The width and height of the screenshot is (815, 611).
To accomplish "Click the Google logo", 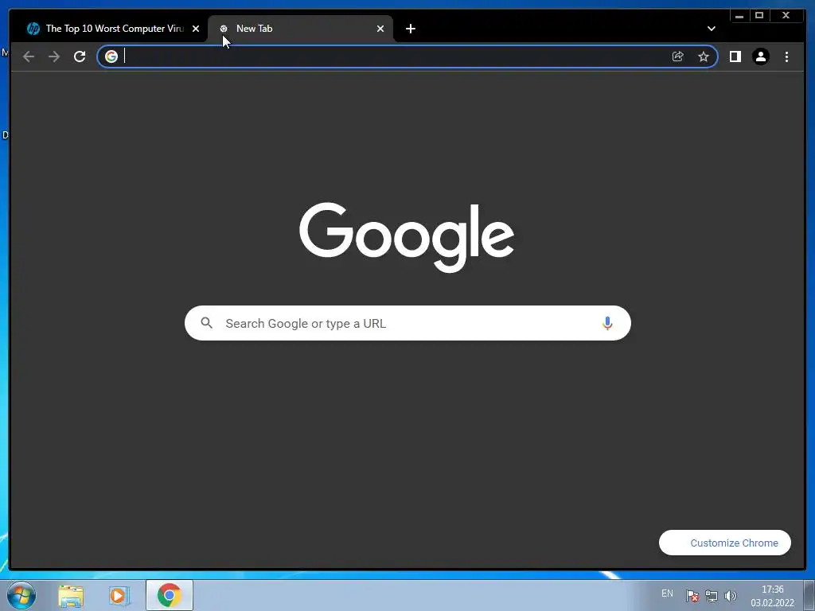I will pos(407,237).
